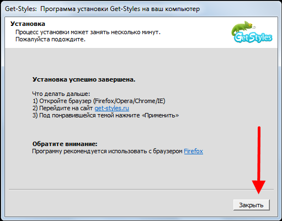Image resolution: width=282 pixels, height=221 pixels.
Task: Click step '3) Под понравившейся темой' line
Action: click(106, 115)
